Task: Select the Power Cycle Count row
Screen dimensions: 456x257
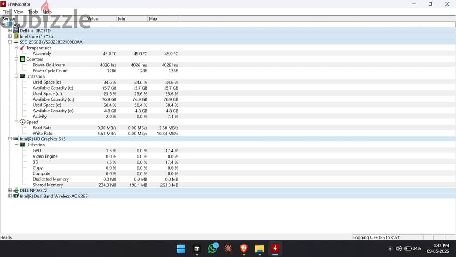Action: click(x=228, y=71)
